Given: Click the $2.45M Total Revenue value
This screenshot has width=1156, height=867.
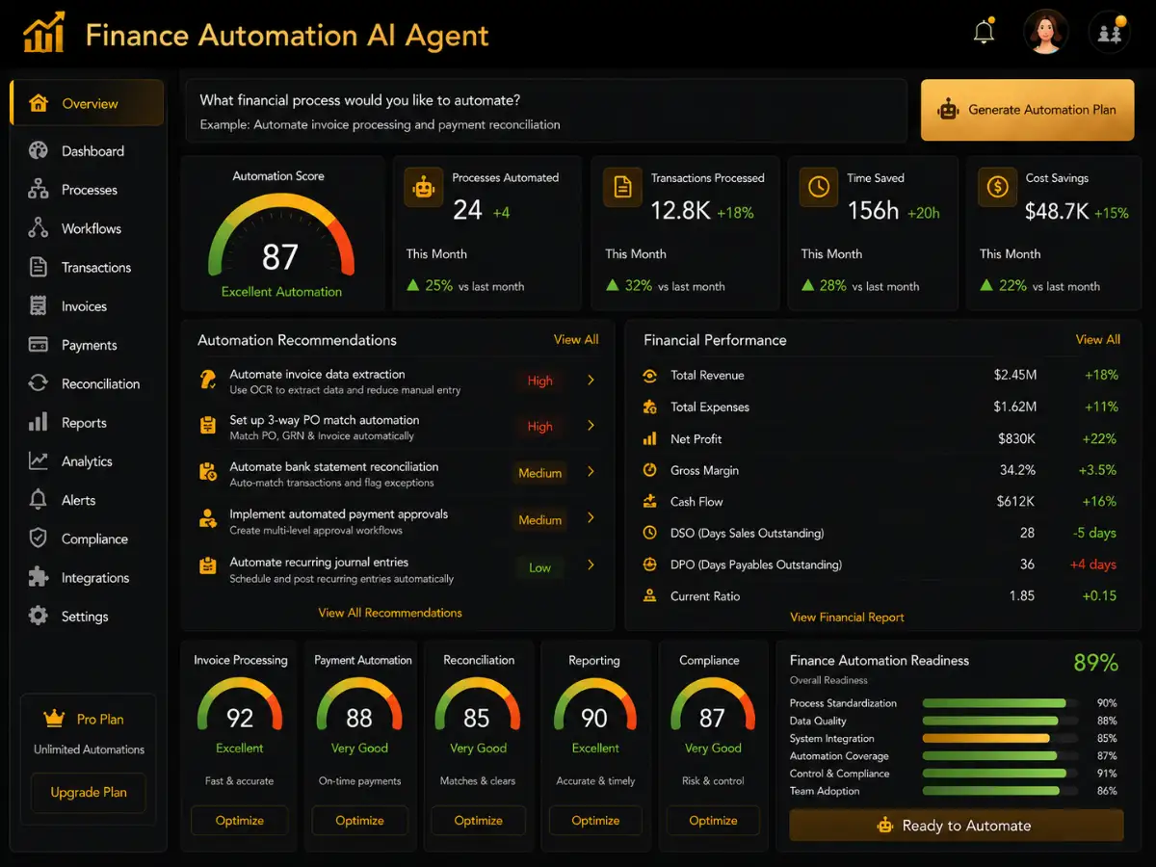Looking at the screenshot, I should pyautogui.click(x=1015, y=375).
